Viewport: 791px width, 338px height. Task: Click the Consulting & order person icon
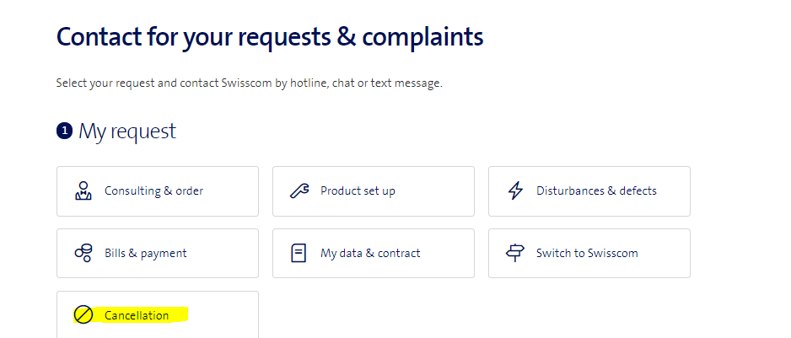[83, 190]
